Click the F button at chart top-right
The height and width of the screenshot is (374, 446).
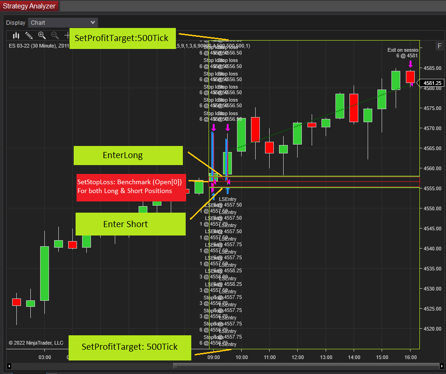tap(439, 46)
